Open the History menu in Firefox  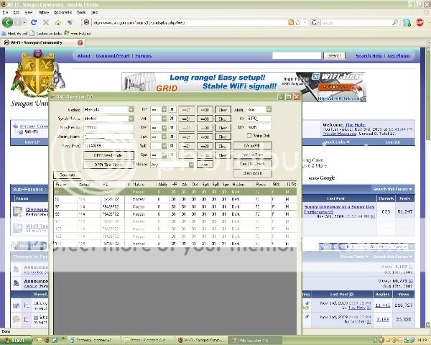pyautogui.click(x=44, y=12)
